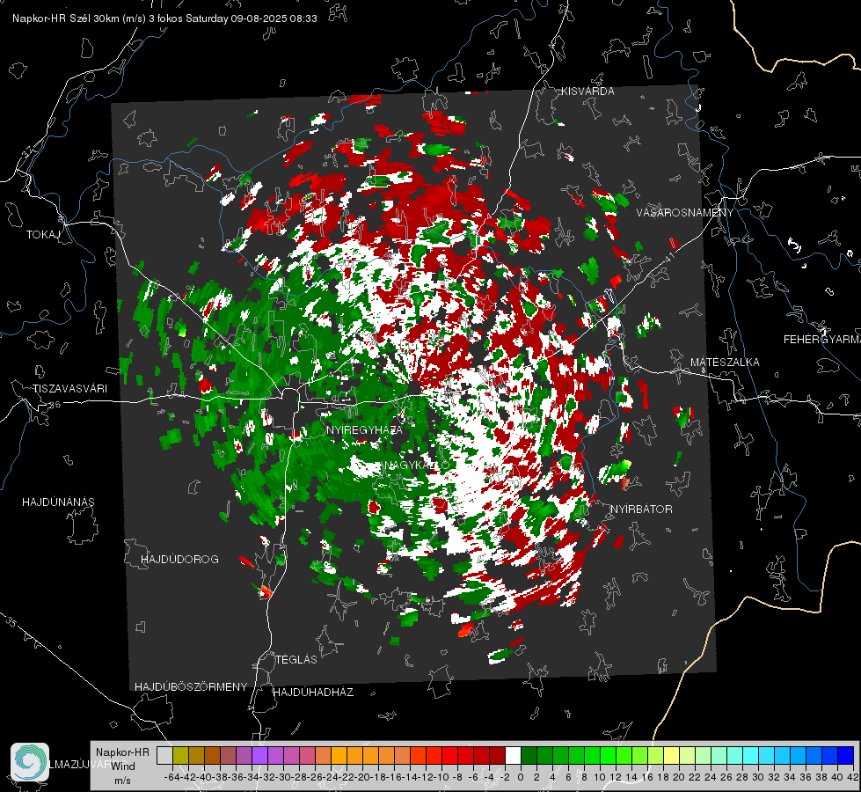Select the white zero-value legend swatch

513,756
